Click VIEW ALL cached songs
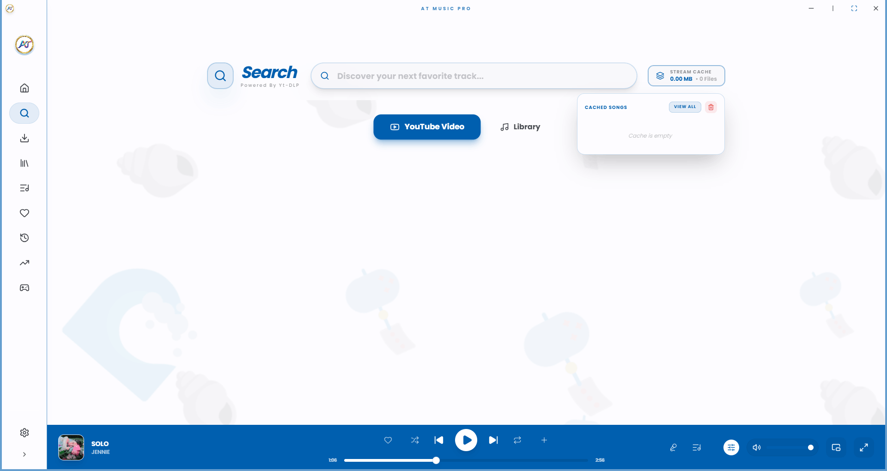The image size is (887, 471). (685, 107)
